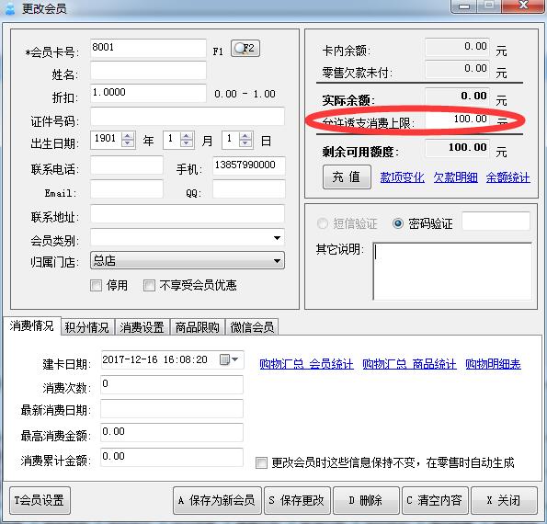The image size is (547, 524).
Task: Decrease birth month with down spinner arrow
Action: [187, 143]
